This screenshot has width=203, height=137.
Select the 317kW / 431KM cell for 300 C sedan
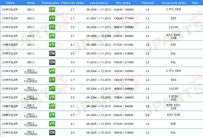coord(123,45)
